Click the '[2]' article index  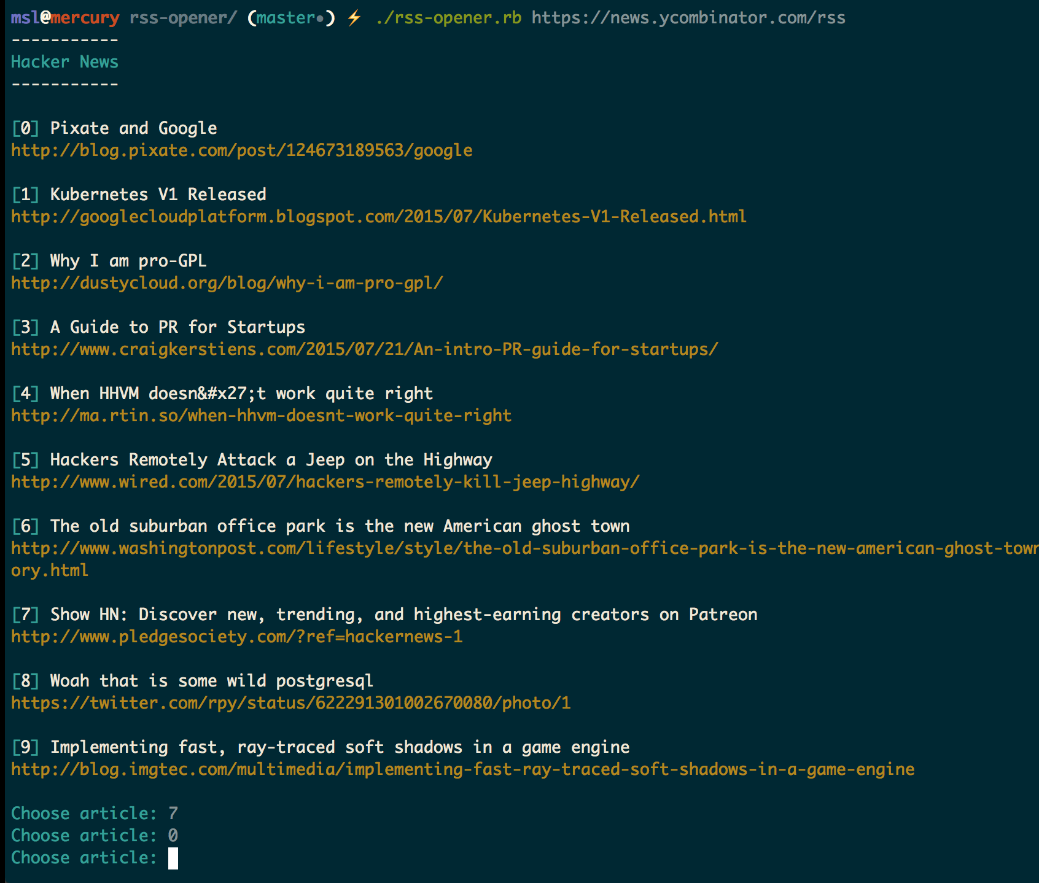click(25, 261)
